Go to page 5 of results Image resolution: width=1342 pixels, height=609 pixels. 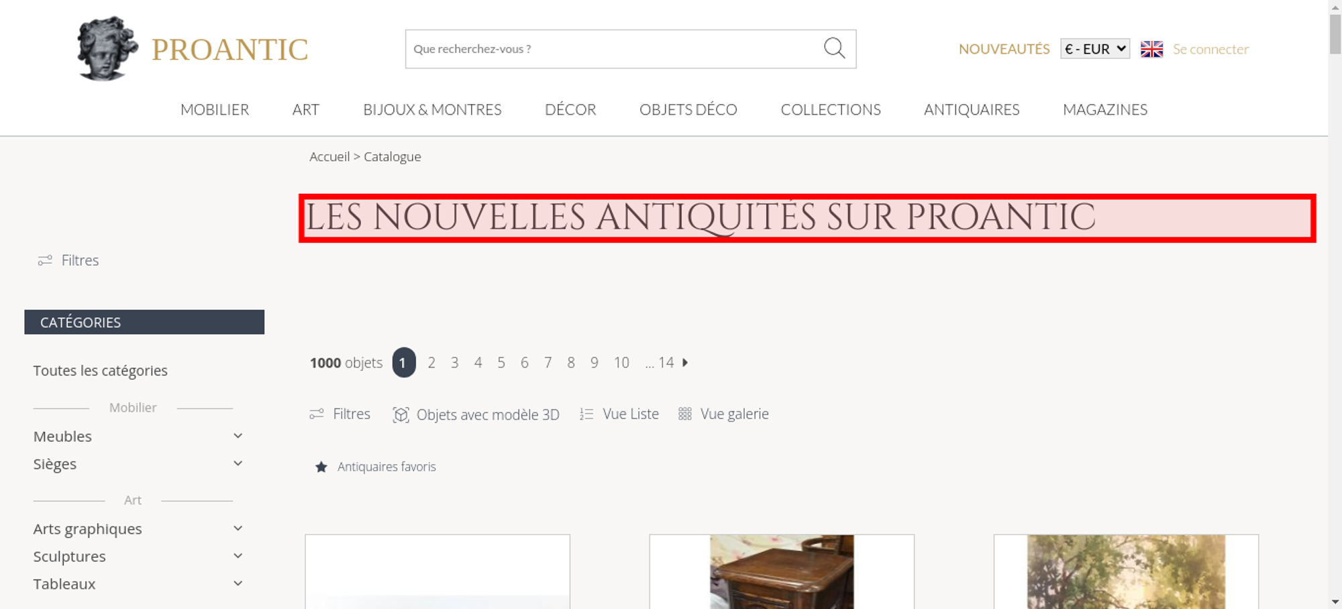click(501, 363)
